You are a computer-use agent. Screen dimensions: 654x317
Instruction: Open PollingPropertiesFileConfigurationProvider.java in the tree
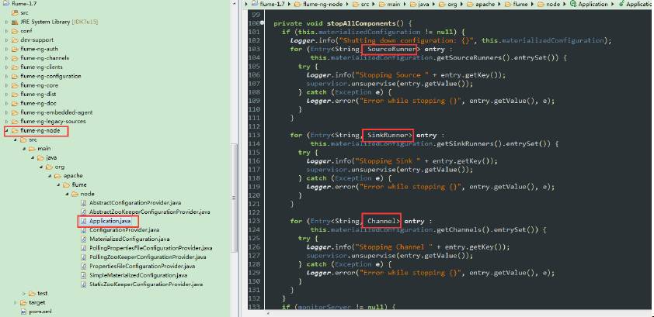coord(151,248)
